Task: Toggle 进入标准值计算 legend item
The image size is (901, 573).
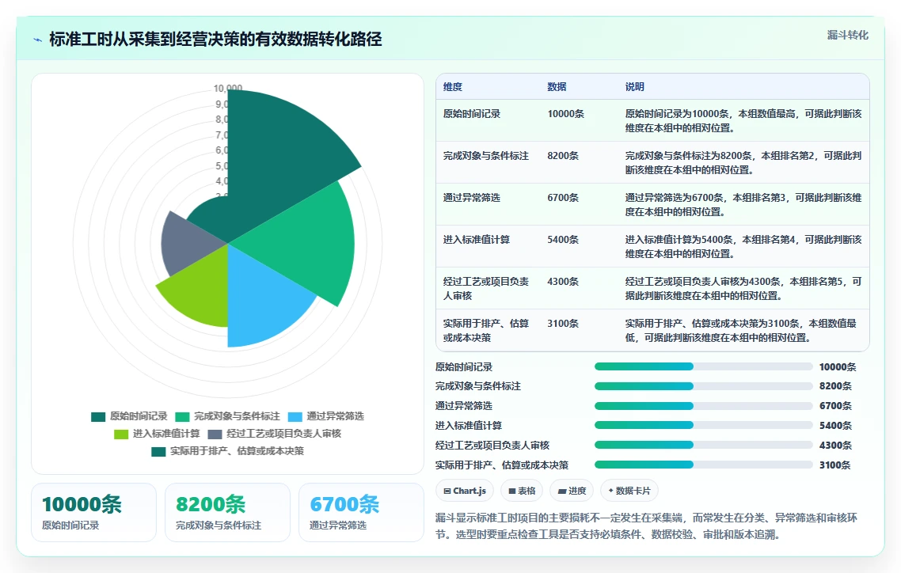Action: coord(157,434)
